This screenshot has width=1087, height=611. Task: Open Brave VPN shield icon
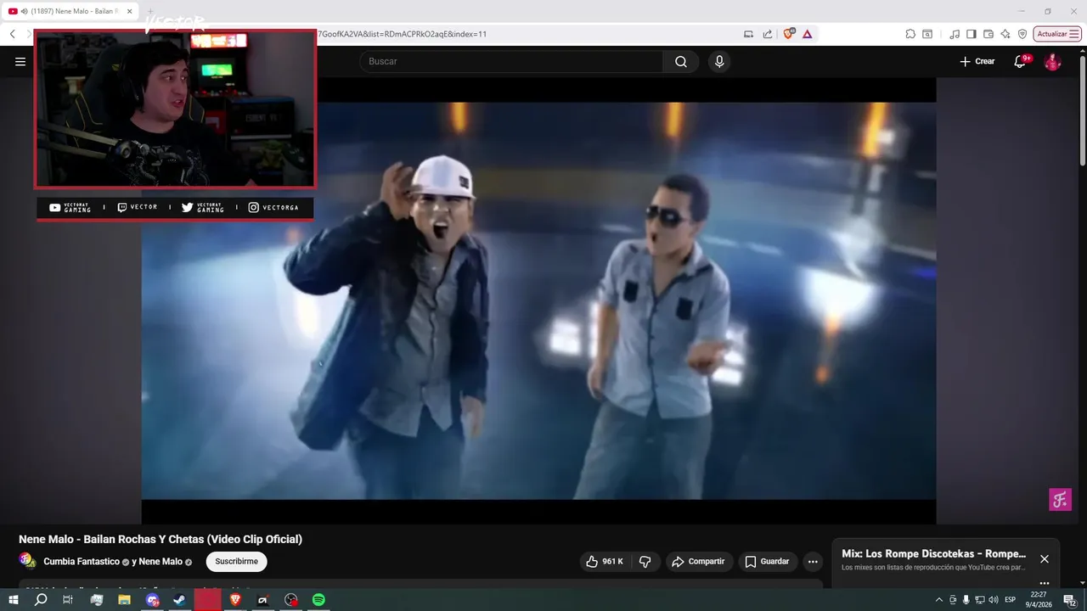click(1022, 34)
